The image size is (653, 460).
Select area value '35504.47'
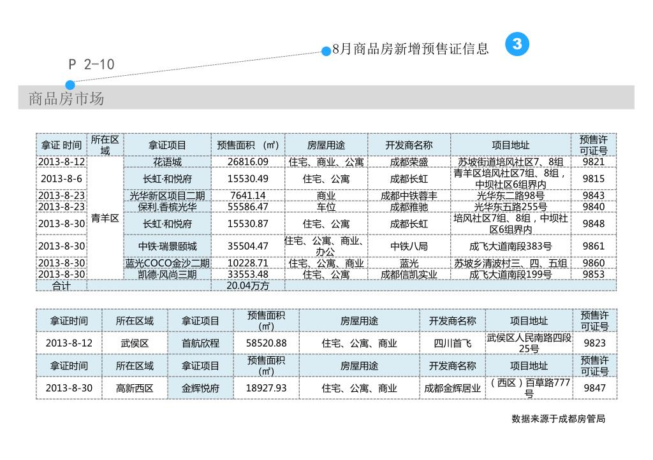248,246
